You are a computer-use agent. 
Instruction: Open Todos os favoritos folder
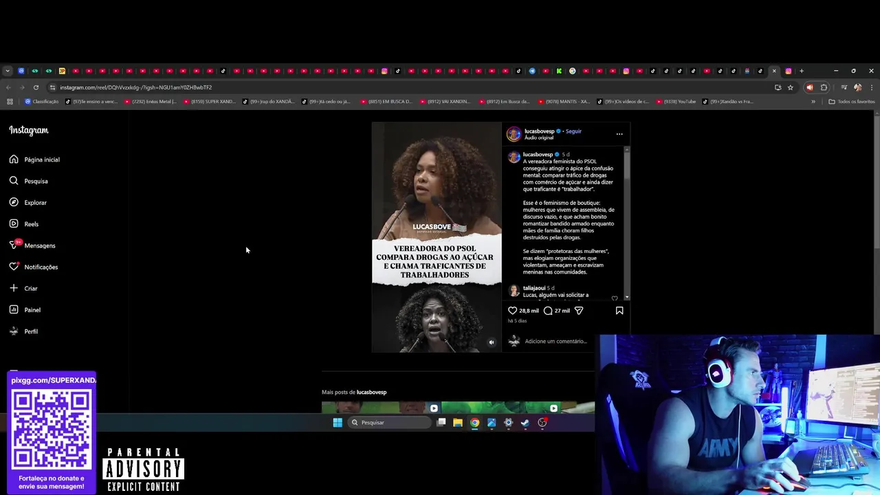852,102
